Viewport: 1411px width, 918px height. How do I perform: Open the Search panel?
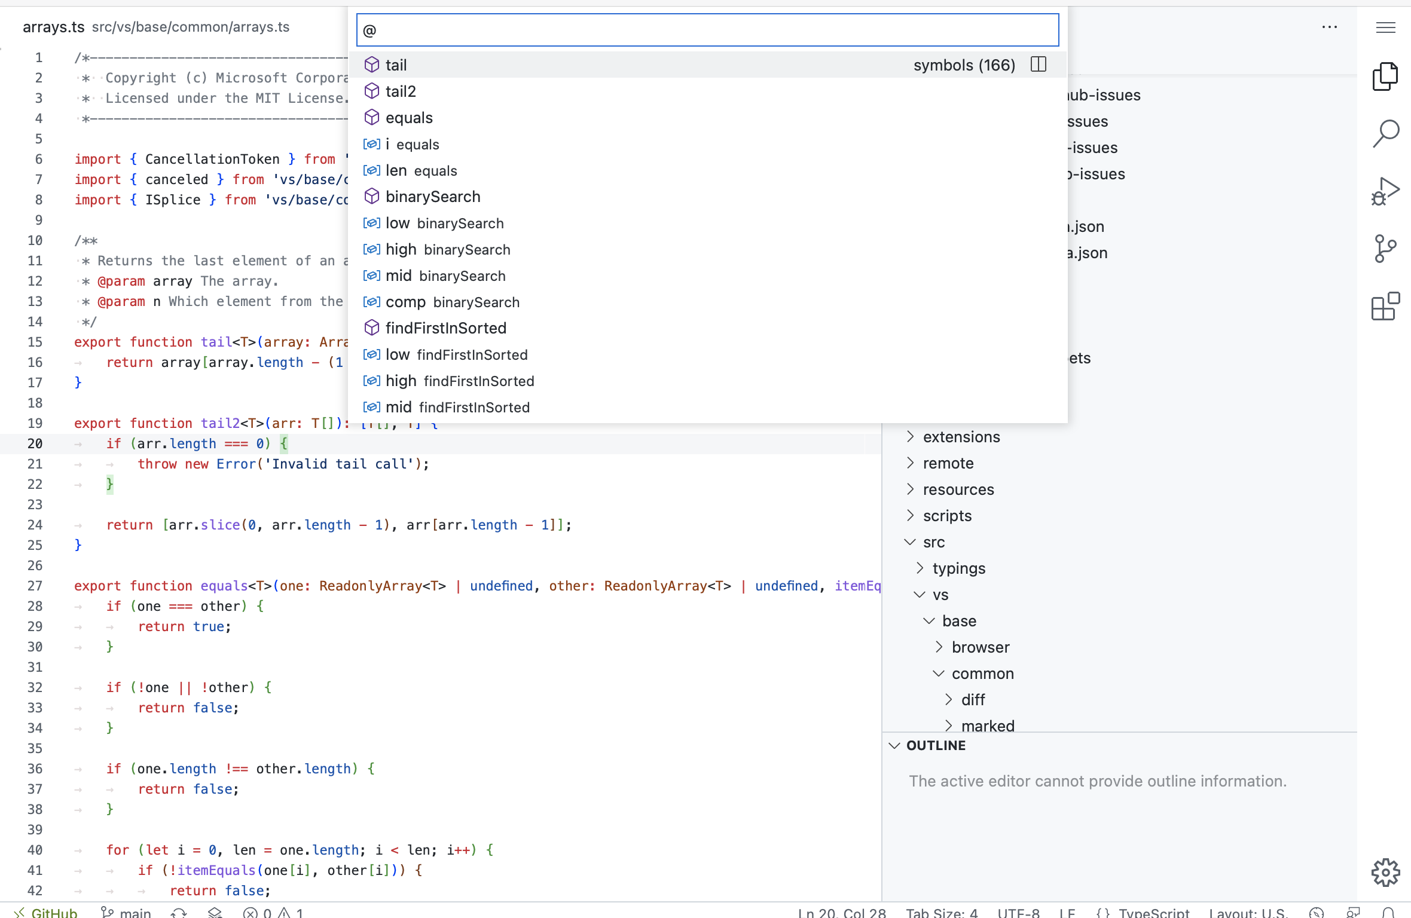(x=1386, y=134)
